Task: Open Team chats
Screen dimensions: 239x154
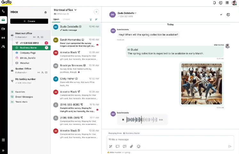Action: (21, 102)
